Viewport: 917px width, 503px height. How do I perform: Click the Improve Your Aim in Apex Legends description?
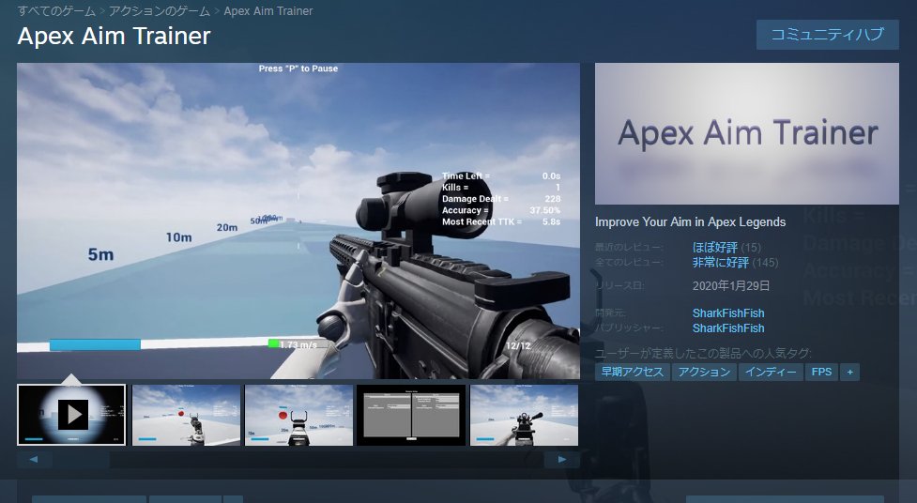(690, 222)
